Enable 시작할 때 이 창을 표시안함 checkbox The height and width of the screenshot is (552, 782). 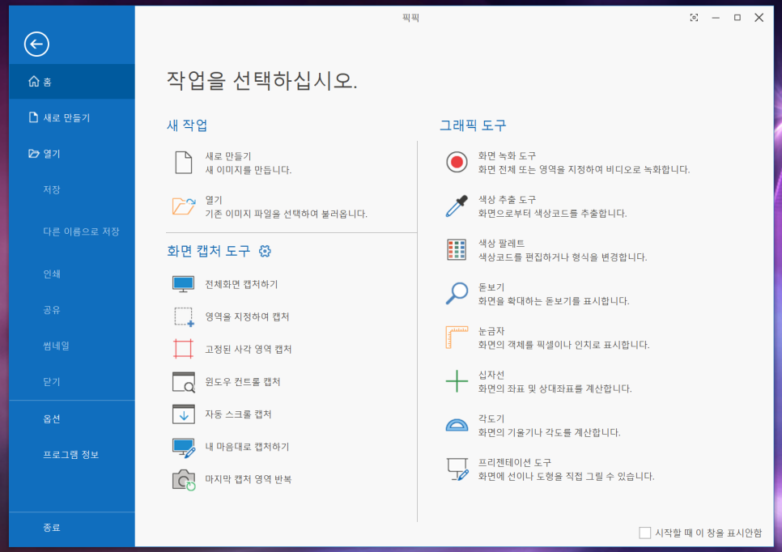coord(645,533)
